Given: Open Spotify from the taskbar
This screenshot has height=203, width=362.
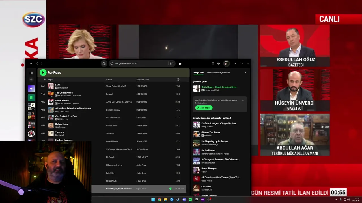Looking at the screenshot, I should click(x=190, y=200).
